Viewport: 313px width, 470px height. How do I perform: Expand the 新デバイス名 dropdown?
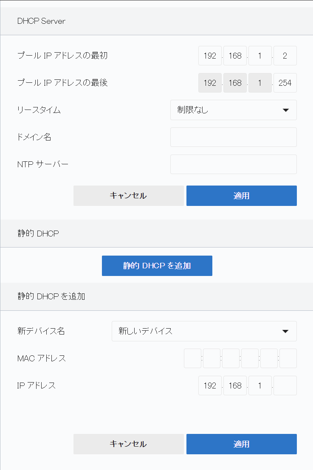204,331
